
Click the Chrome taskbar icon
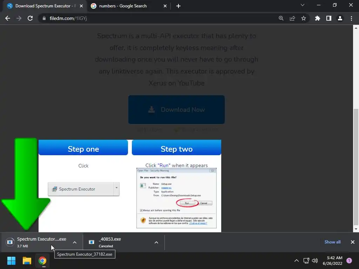click(42, 261)
